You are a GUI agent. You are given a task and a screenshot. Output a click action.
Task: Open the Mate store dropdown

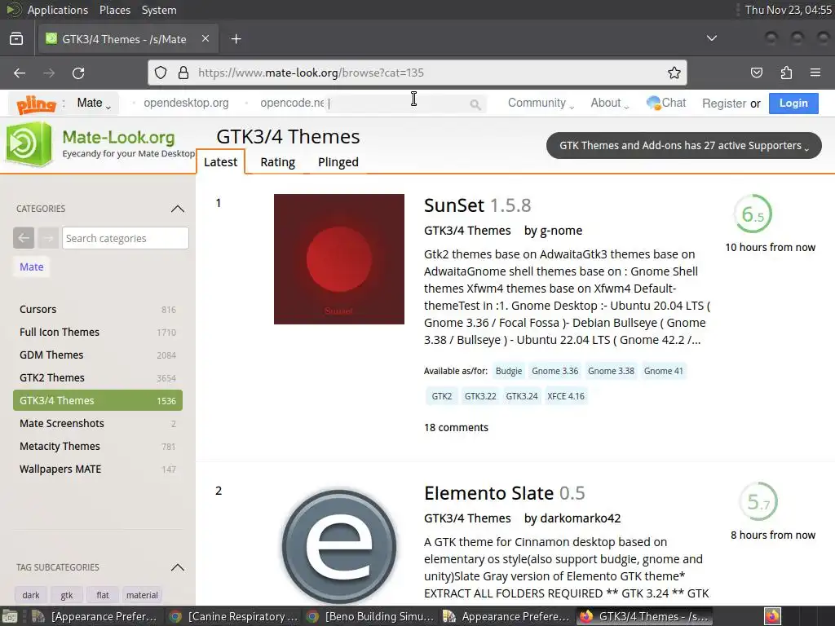click(94, 104)
